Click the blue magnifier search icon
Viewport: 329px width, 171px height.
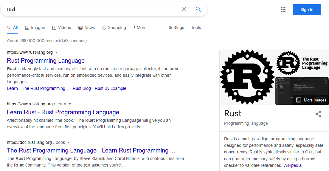tap(198, 9)
